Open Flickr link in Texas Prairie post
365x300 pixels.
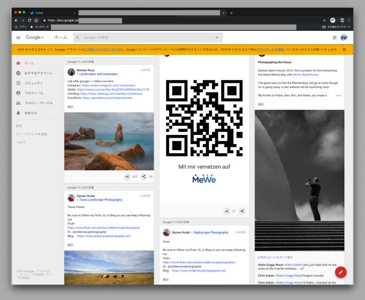point(104,228)
